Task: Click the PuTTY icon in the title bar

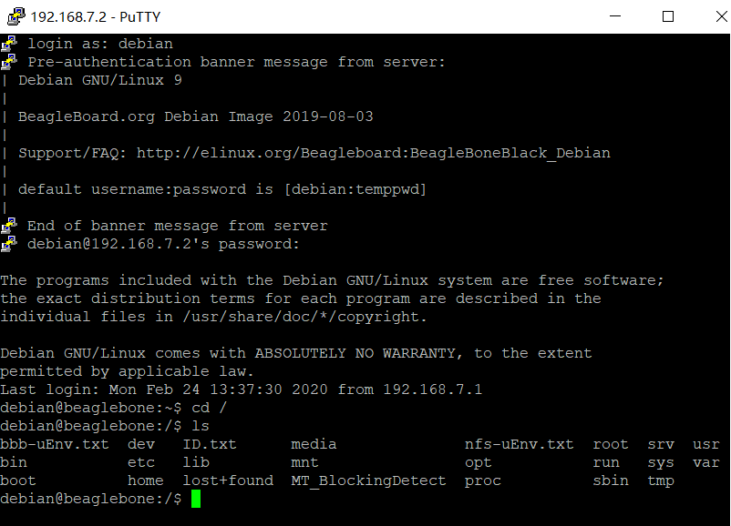Action: (15, 16)
